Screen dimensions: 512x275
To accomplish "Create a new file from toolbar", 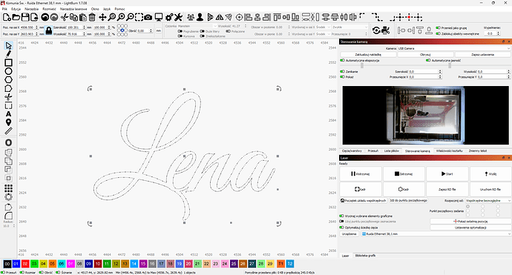I will [7, 17].
